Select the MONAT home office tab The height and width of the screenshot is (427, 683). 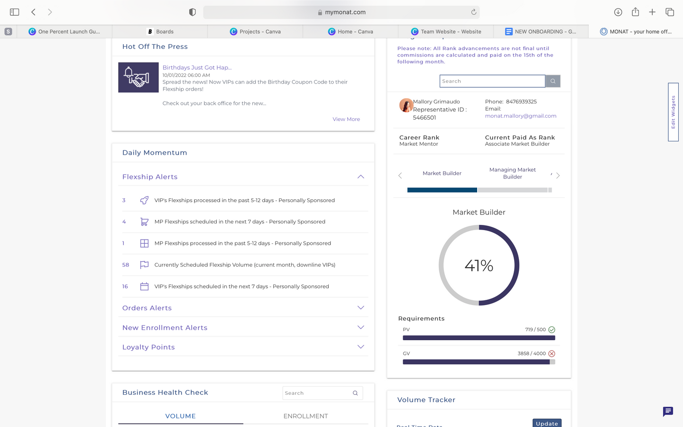pyautogui.click(x=636, y=31)
